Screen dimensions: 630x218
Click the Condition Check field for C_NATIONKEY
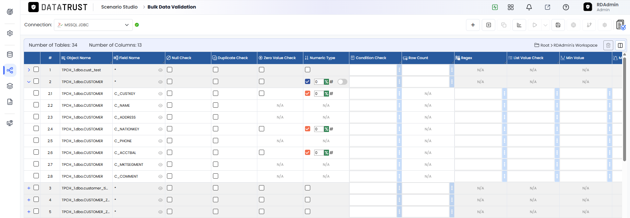[373, 129]
